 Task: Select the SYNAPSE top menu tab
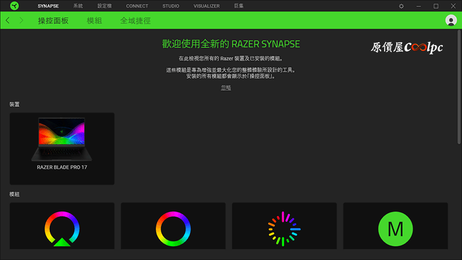click(x=48, y=6)
